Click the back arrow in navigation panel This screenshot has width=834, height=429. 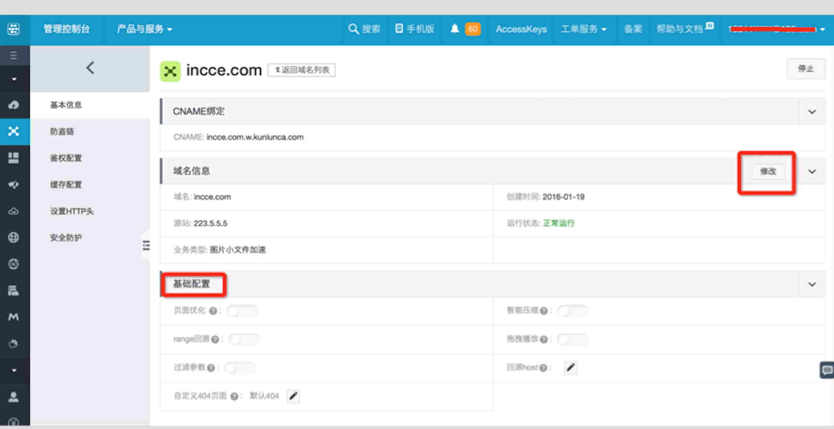[90, 68]
